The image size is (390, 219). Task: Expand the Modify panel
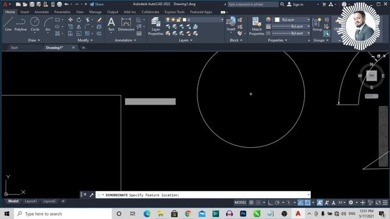[85, 40]
